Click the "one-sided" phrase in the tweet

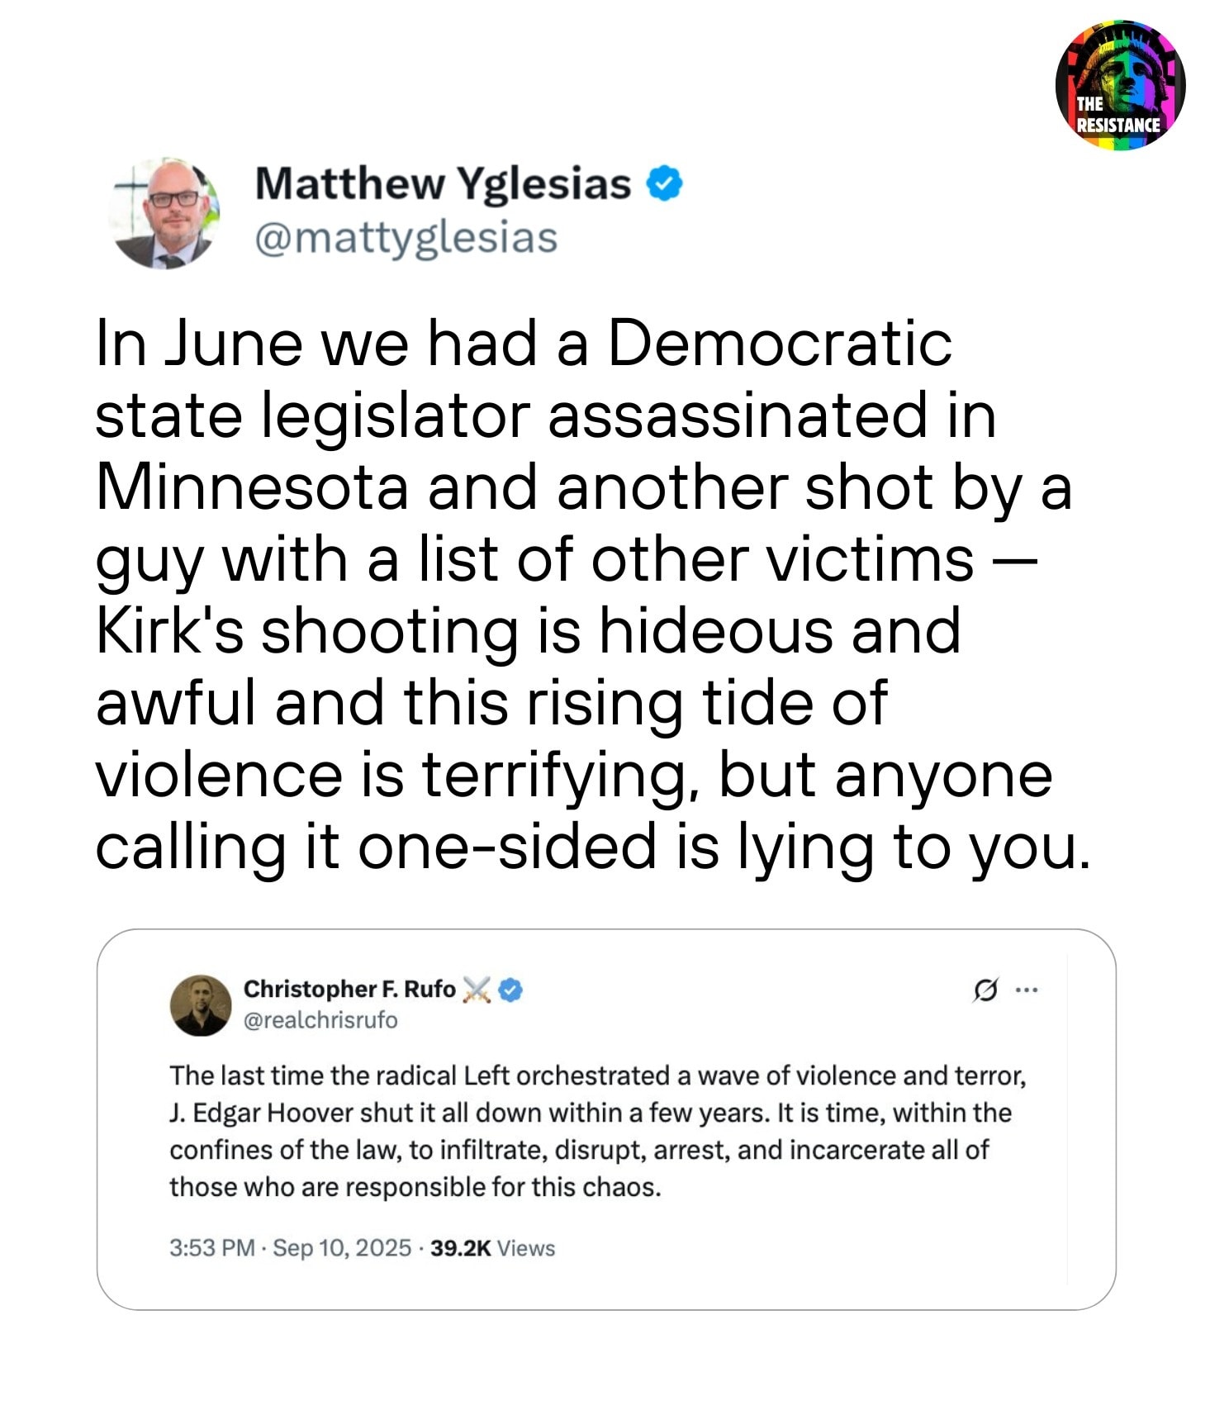(x=507, y=847)
